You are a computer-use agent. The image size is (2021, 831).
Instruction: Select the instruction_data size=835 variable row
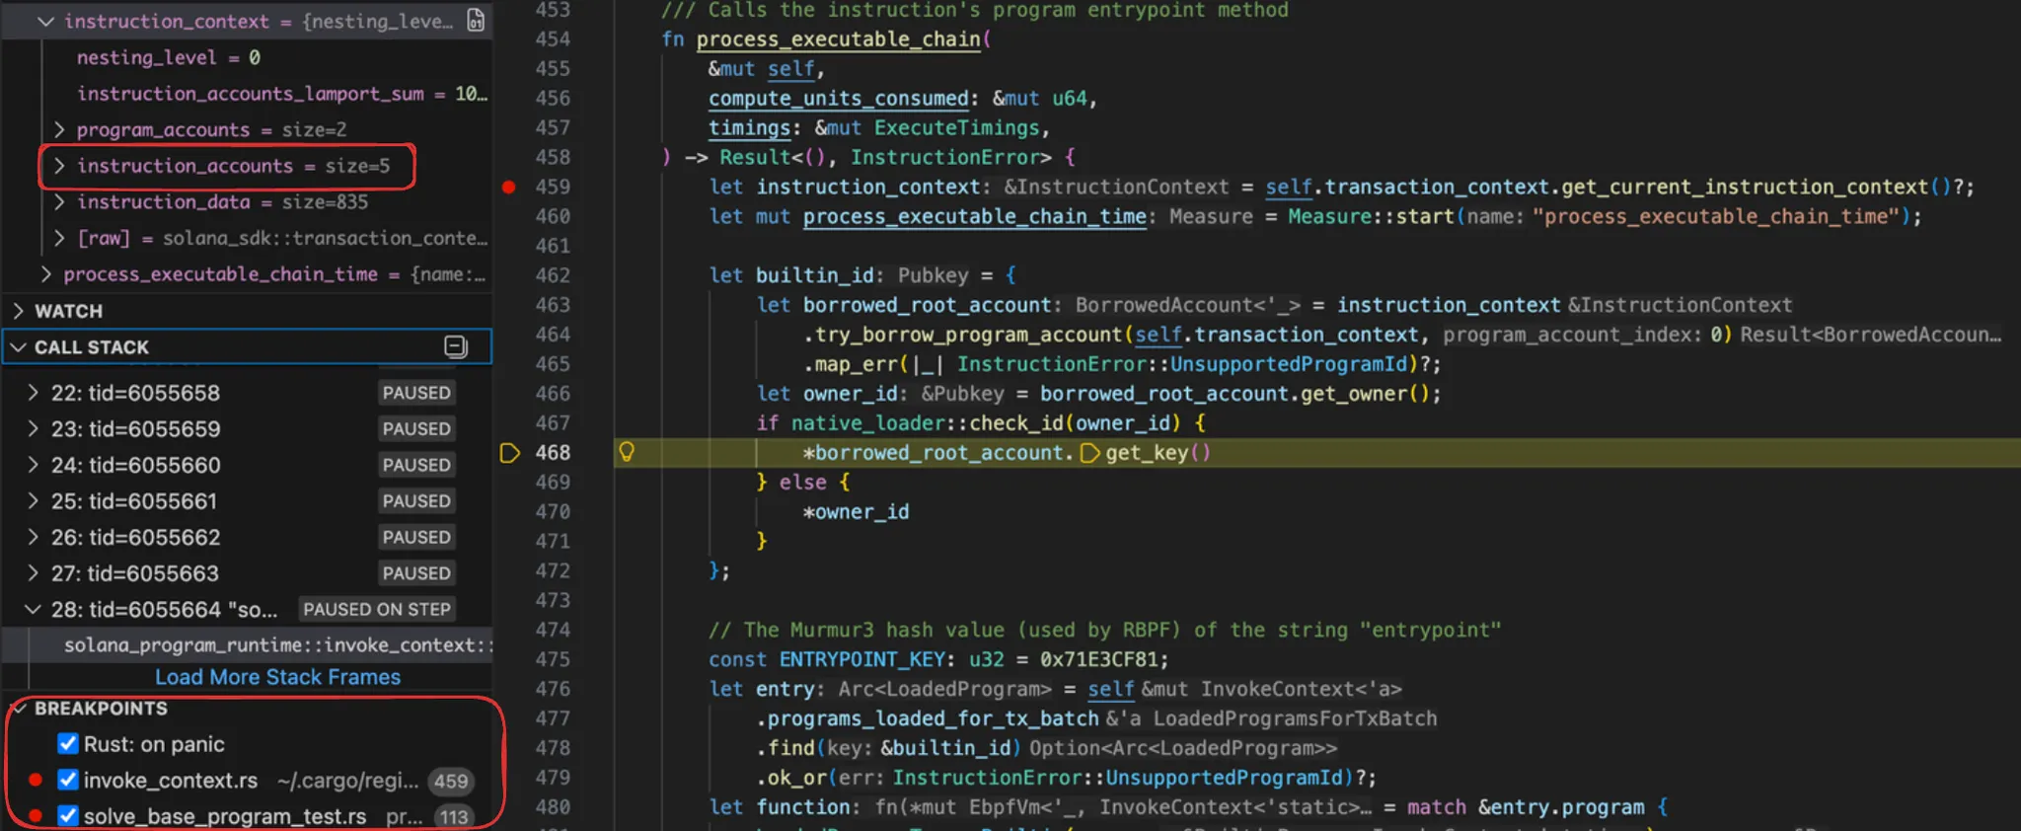click(222, 202)
